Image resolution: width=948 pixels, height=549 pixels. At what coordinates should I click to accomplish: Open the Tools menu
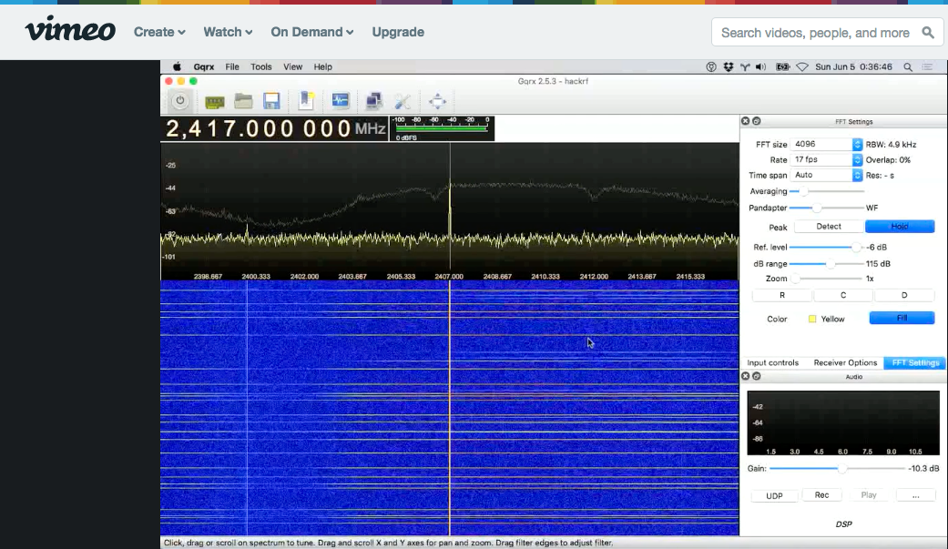click(x=261, y=67)
